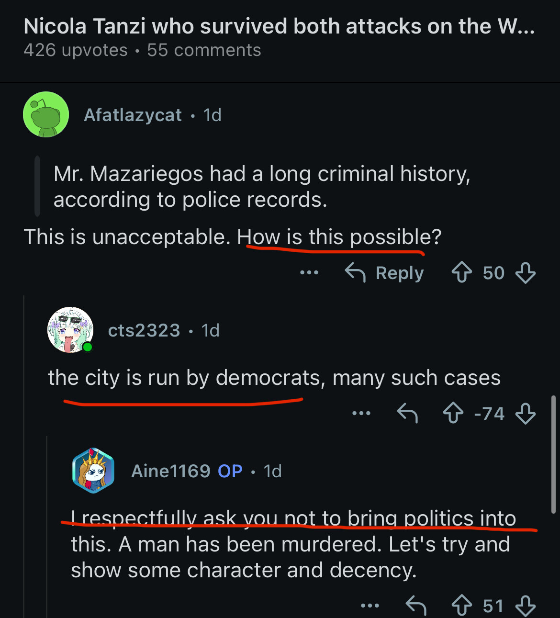Screen dimensions: 560x618
Task: Downvote the cts2323 comment
Action: [x=526, y=413]
